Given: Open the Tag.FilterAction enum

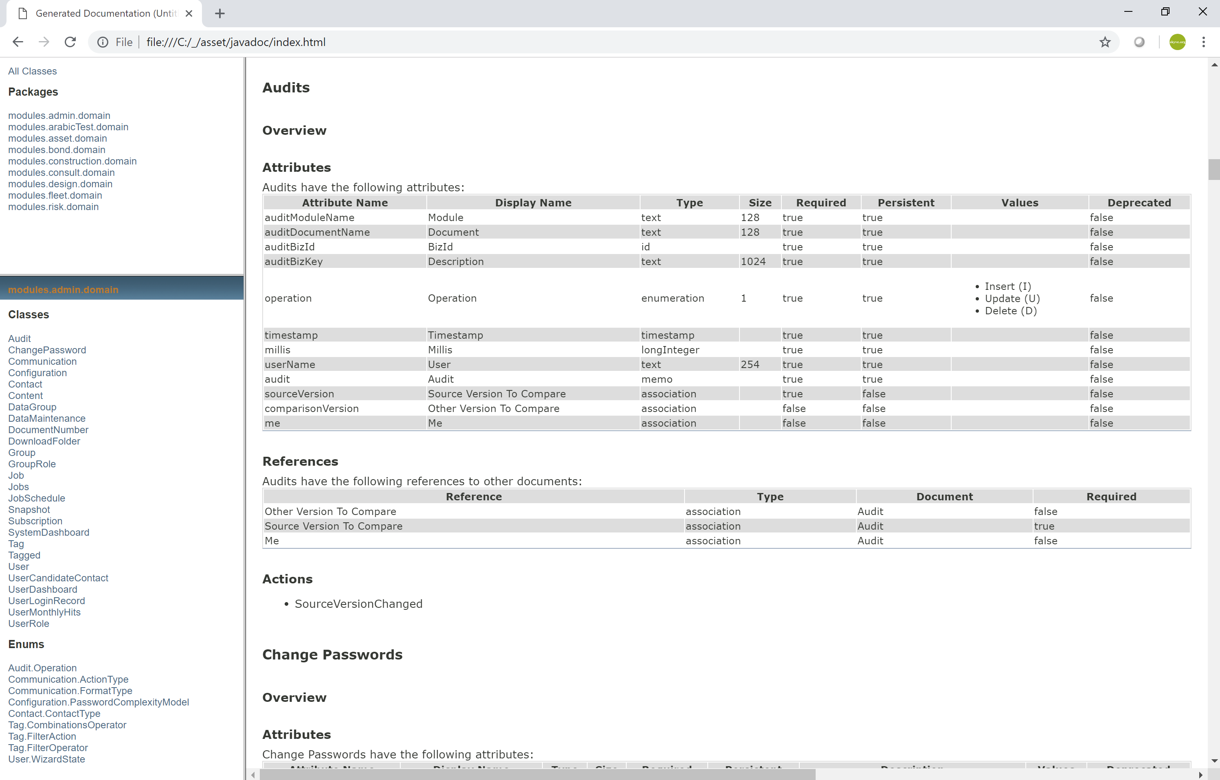Looking at the screenshot, I should point(42,736).
